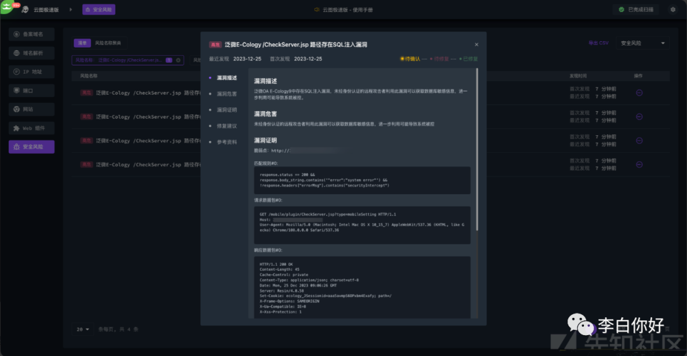Set status to 待修复

click(x=440, y=59)
